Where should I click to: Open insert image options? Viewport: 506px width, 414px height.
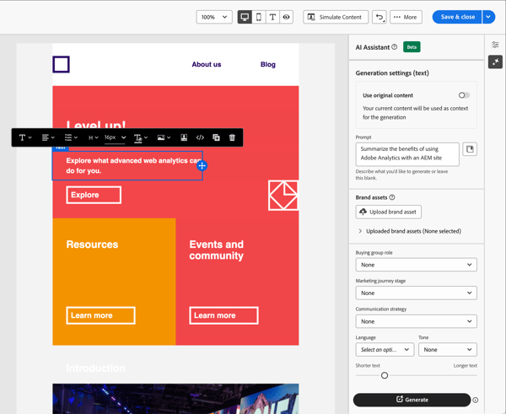pyautogui.click(x=164, y=137)
